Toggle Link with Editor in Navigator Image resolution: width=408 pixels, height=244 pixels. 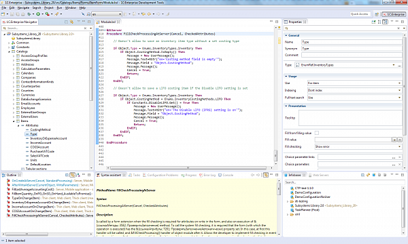(71, 22)
